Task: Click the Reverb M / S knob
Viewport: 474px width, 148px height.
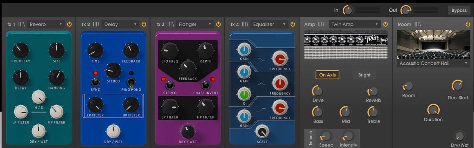Action: click(x=39, y=97)
